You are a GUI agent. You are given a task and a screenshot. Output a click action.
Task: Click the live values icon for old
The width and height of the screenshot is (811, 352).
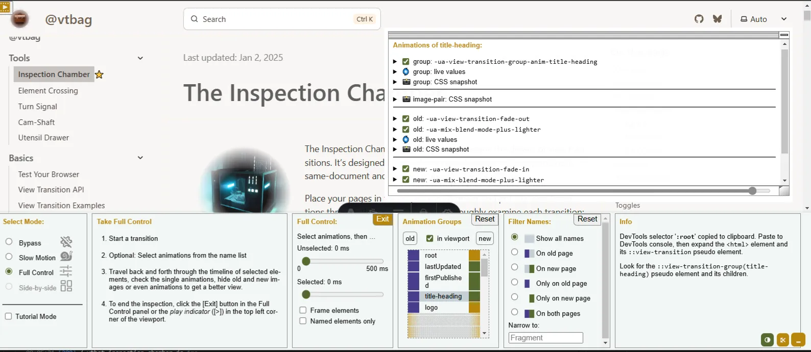coord(406,139)
